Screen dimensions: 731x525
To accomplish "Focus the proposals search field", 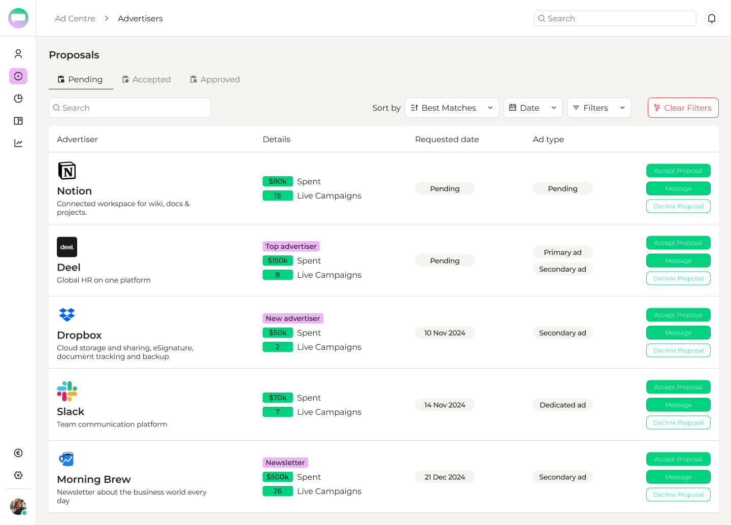I will 130,108.
